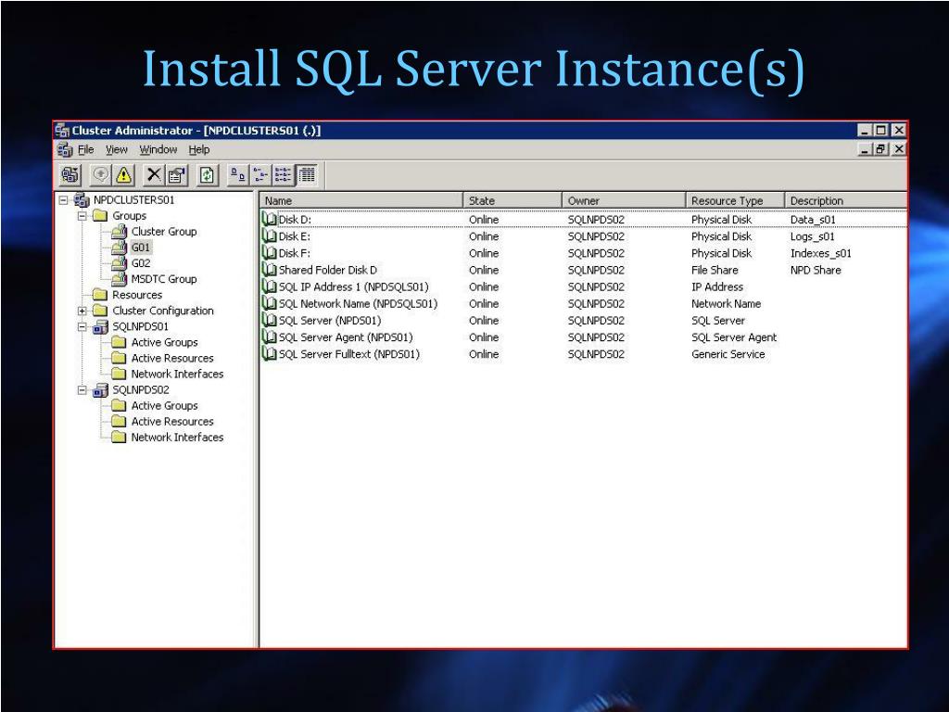The width and height of the screenshot is (949, 712).
Task: Select Active Resources under SQLNPDS02
Action: tap(172, 422)
